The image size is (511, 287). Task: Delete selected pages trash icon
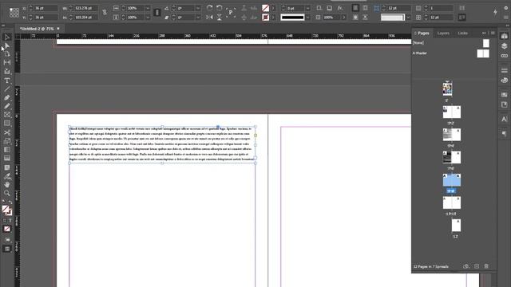click(x=486, y=266)
